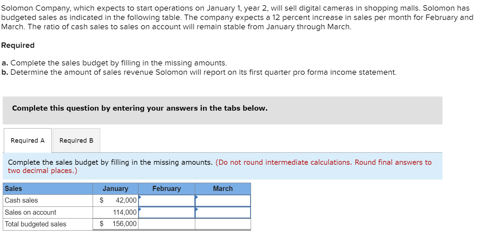
Task: Select the 42,000 cash sales amount
Action: click(125, 200)
